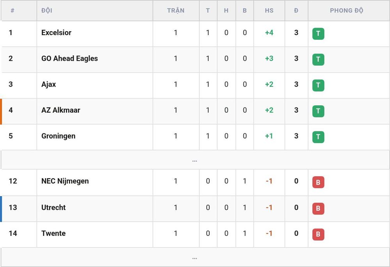Image resolution: width=390 pixels, height=267 pixels.
Task: Open the Utrecht team page
Action: pos(53,207)
